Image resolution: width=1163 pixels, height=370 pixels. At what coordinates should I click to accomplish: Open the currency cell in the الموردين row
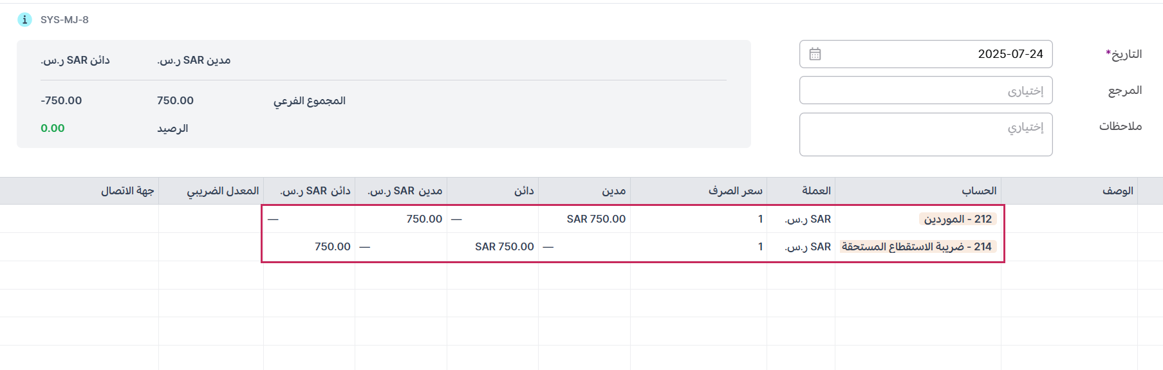click(x=807, y=219)
